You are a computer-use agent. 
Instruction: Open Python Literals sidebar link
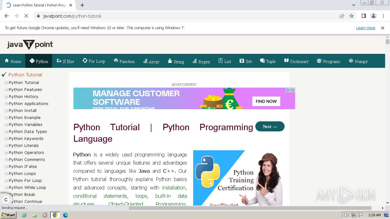tap(24, 145)
